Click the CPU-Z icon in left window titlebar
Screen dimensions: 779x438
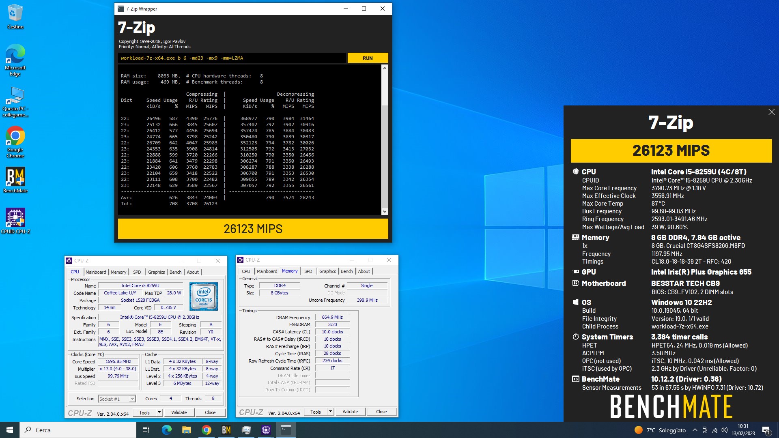click(x=69, y=261)
